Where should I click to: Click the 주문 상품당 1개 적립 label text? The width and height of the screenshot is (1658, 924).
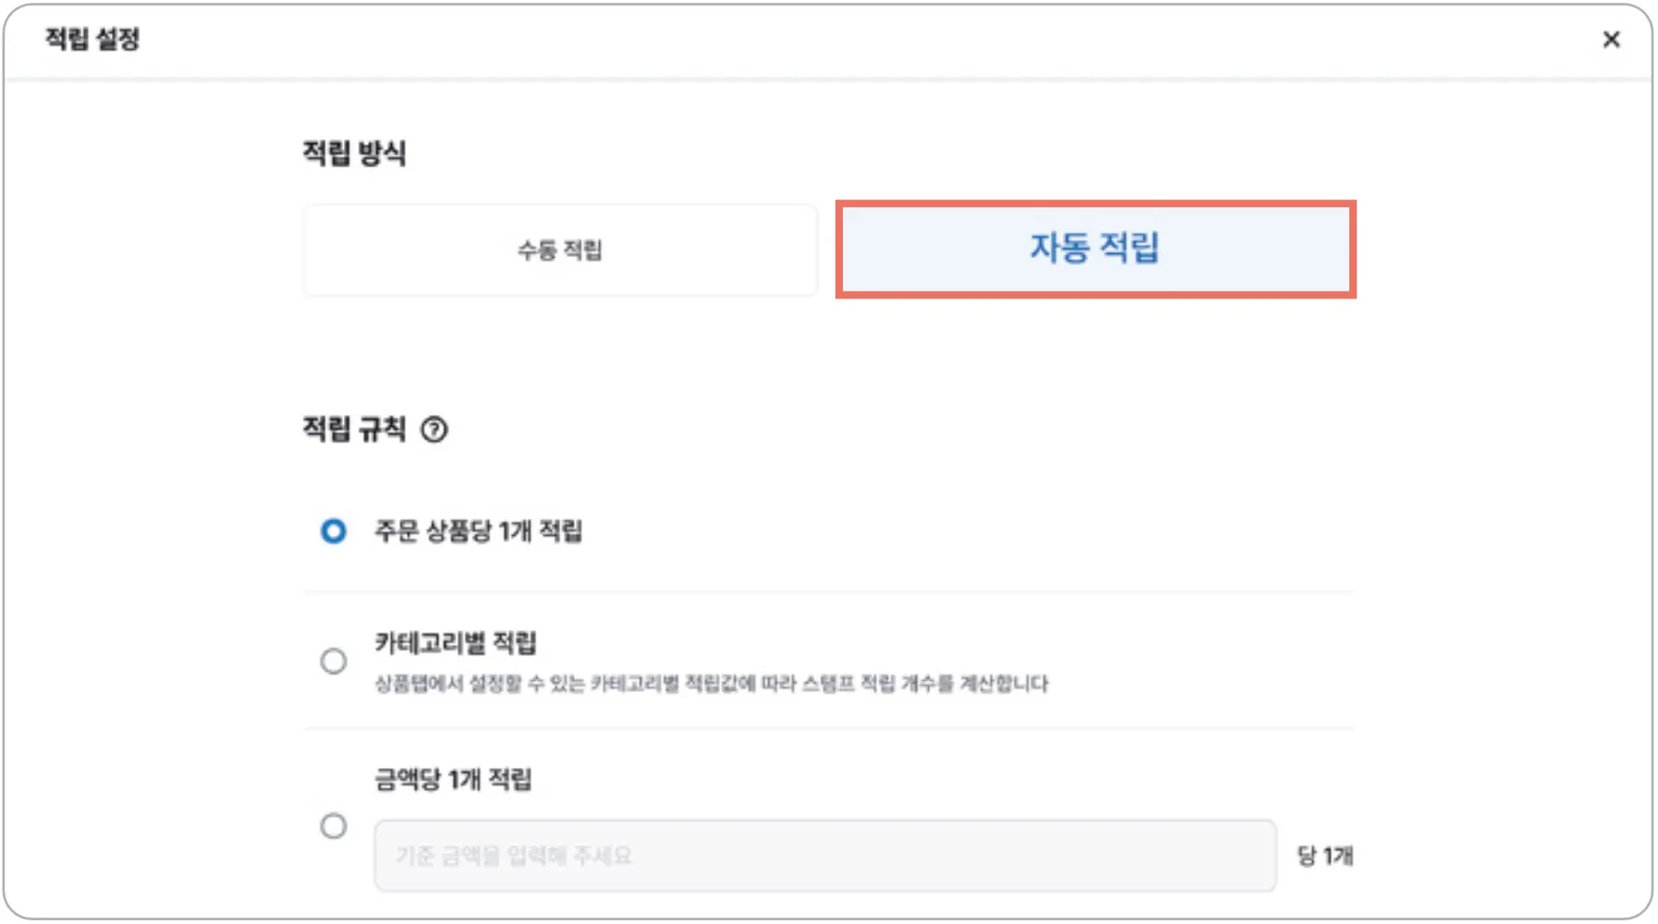479,531
